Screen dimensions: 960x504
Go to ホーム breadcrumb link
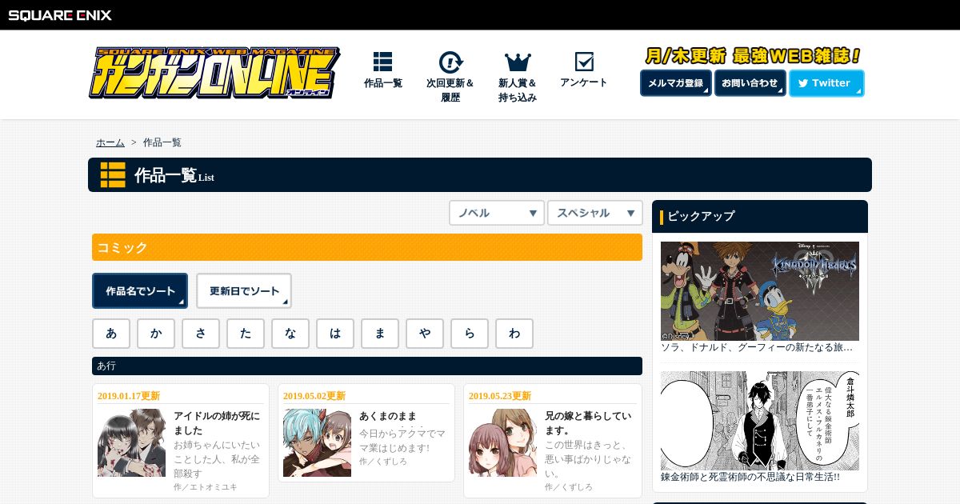110,142
